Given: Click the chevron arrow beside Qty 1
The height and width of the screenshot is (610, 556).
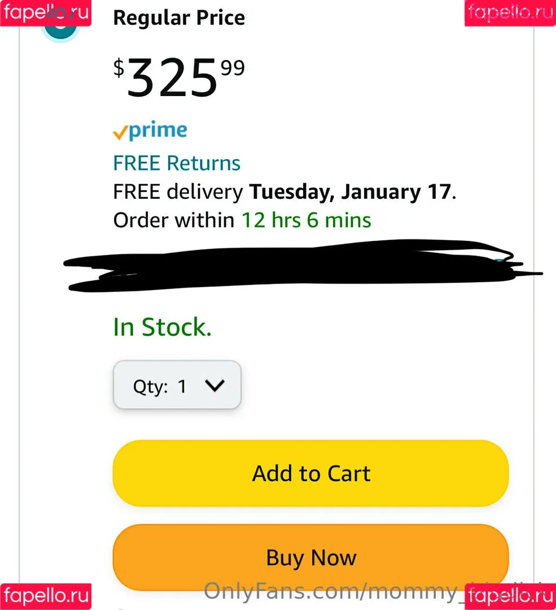Looking at the screenshot, I should coord(214,385).
